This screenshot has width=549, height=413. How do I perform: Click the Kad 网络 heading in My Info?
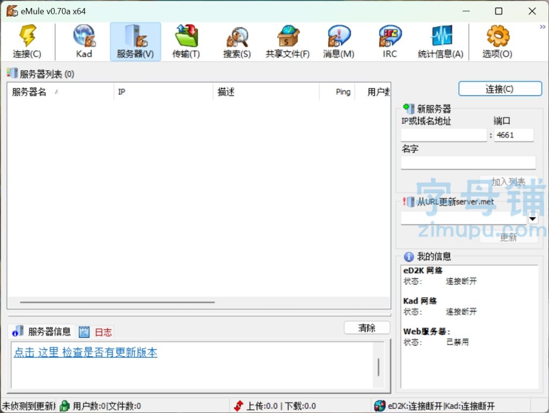tap(420, 301)
